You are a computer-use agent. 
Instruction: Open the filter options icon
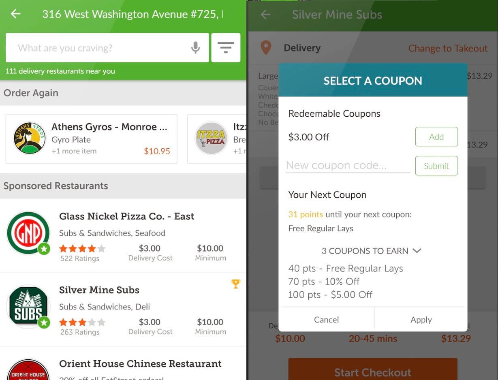click(226, 48)
